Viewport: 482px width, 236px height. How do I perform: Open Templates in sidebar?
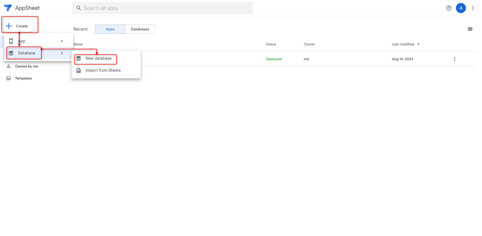pos(23,78)
